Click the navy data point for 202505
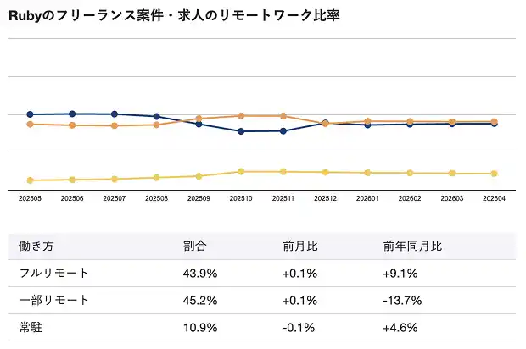This screenshot has height=349, width=526. coord(30,114)
